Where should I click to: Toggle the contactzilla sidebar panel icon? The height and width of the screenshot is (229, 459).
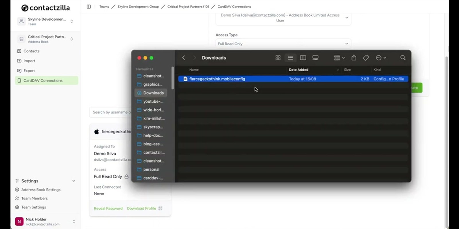click(89, 7)
